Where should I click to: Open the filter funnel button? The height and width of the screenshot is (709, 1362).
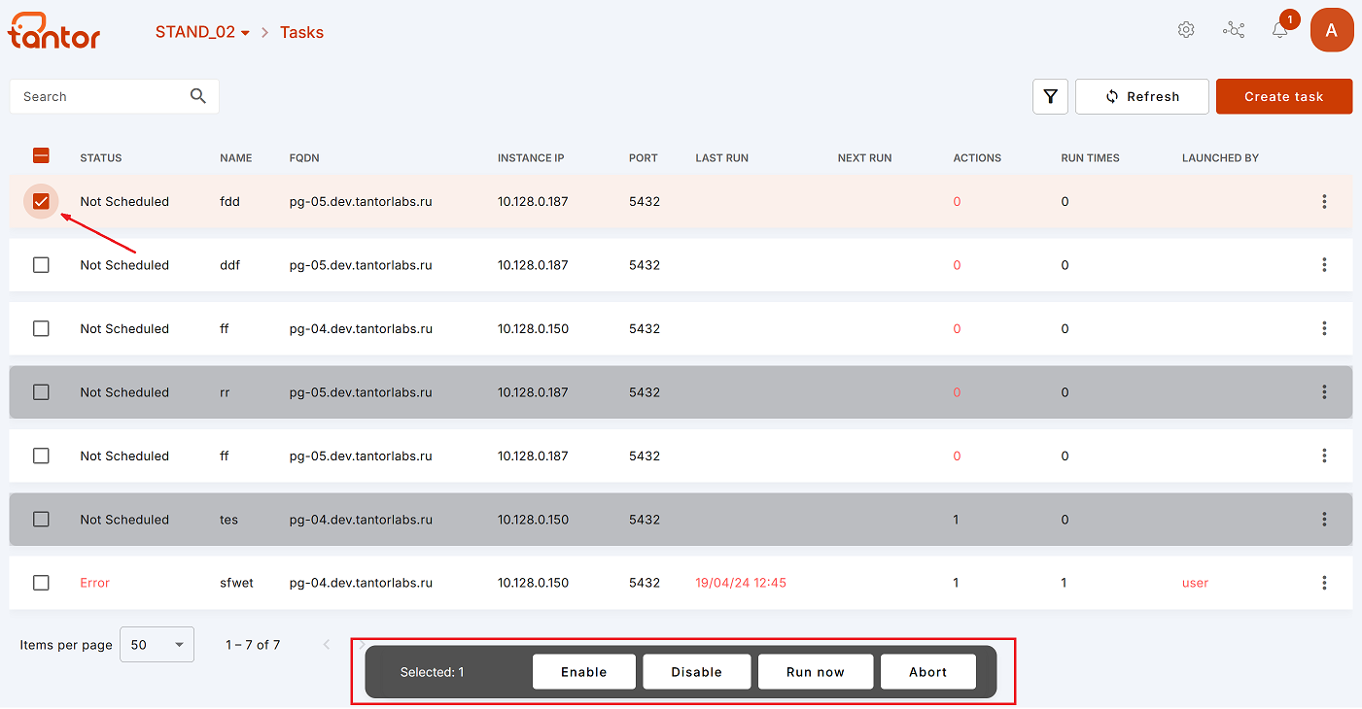click(x=1050, y=97)
